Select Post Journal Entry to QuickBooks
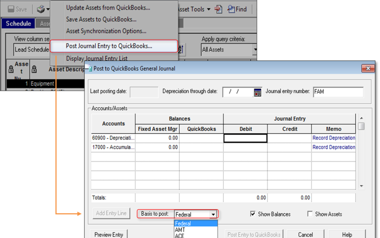 pos(114,46)
